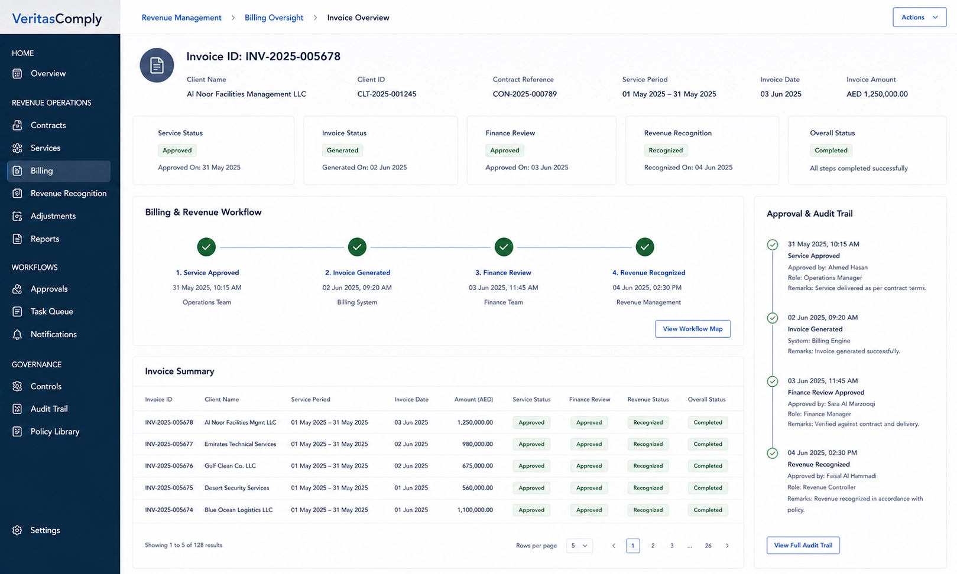Open the Rows per page dropdown
The width and height of the screenshot is (957, 574).
(x=579, y=546)
